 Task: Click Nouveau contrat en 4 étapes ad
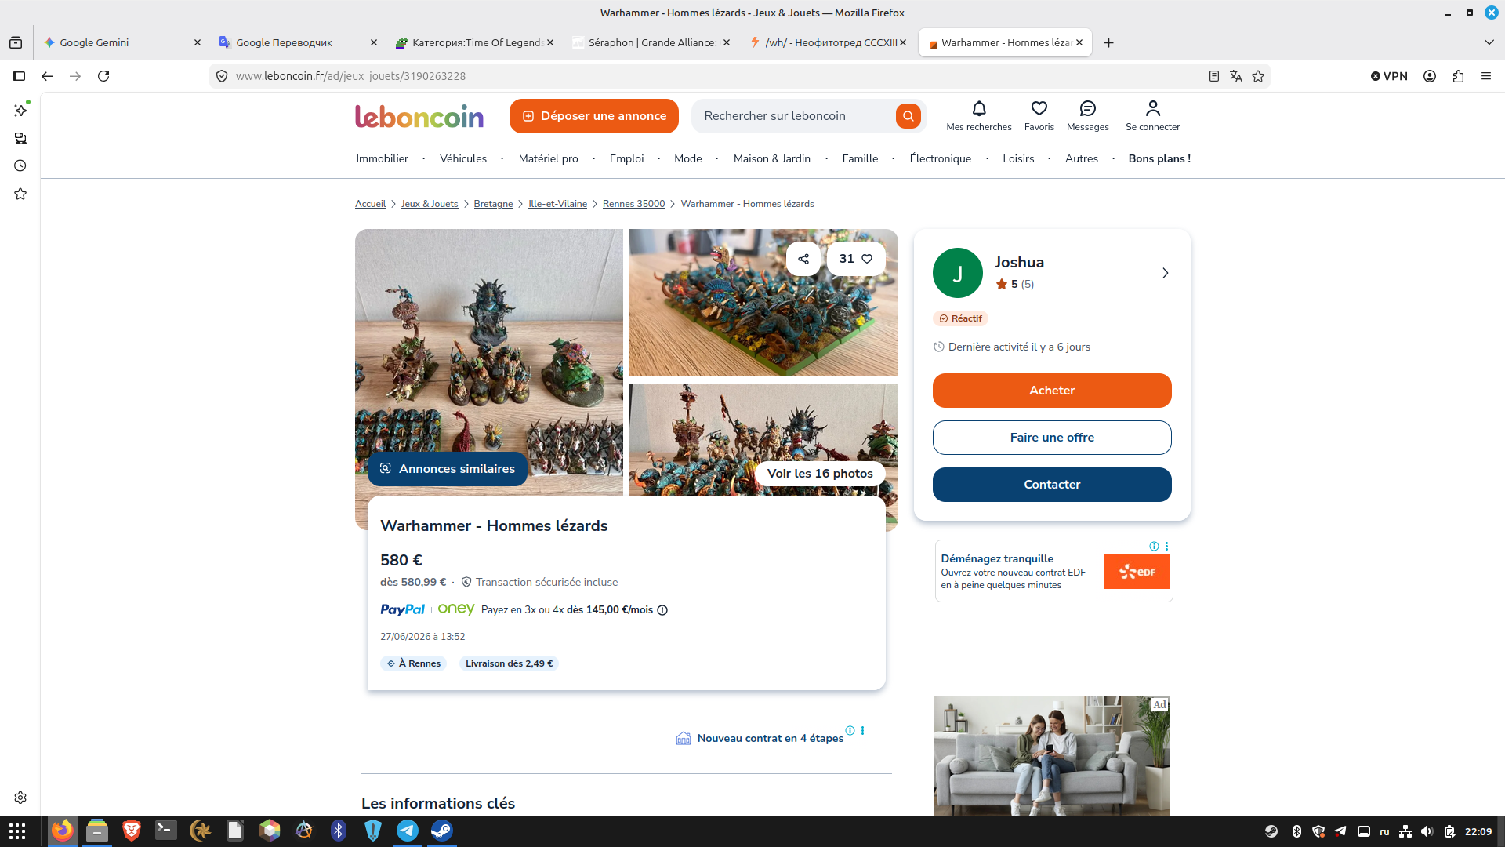pyautogui.click(x=770, y=738)
